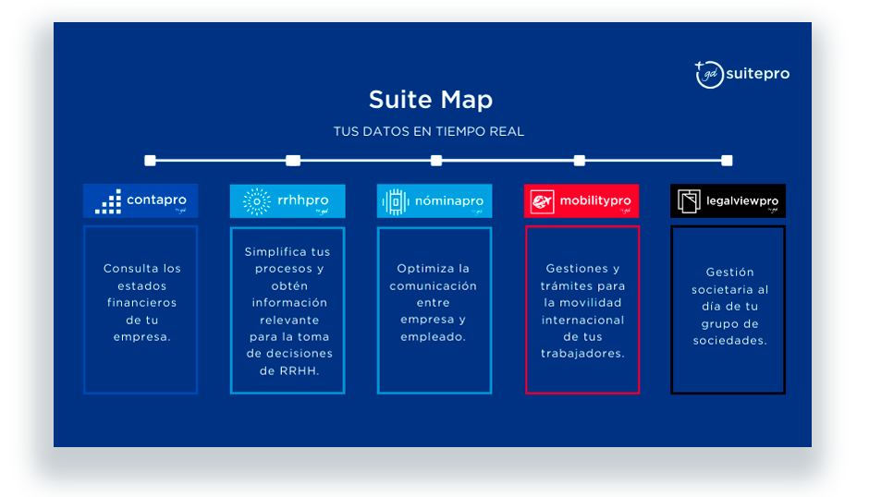Open the rrhhpro header button
This screenshot has width=869, height=497.
(x=288, y=201)
